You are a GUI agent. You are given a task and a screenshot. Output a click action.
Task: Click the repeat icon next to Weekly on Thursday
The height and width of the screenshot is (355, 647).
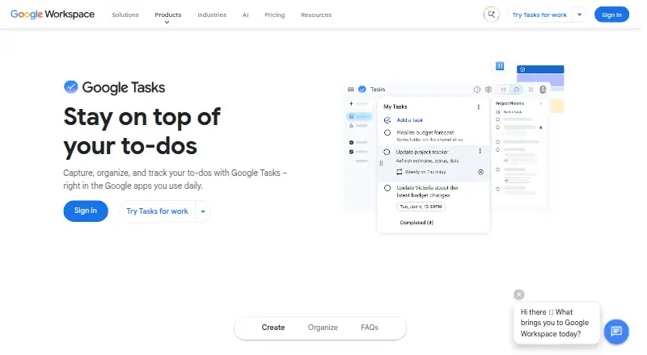coord(399,172)
